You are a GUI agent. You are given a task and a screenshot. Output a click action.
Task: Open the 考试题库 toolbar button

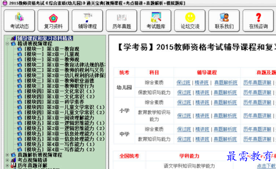click(x=156, y=21)
